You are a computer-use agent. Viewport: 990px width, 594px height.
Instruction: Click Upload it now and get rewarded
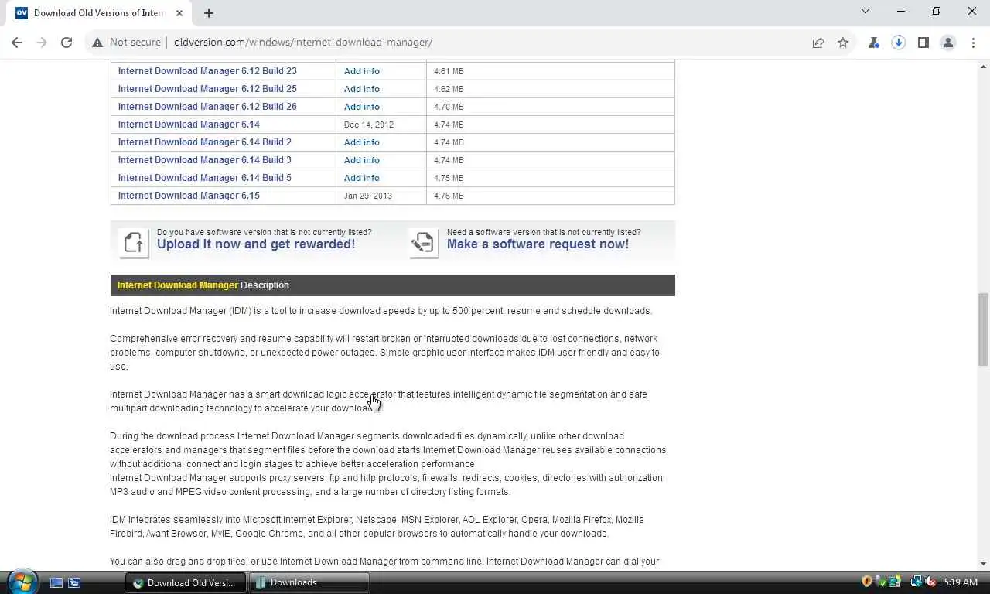point(256,244)
